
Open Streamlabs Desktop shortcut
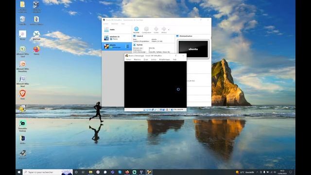(23, 126)
